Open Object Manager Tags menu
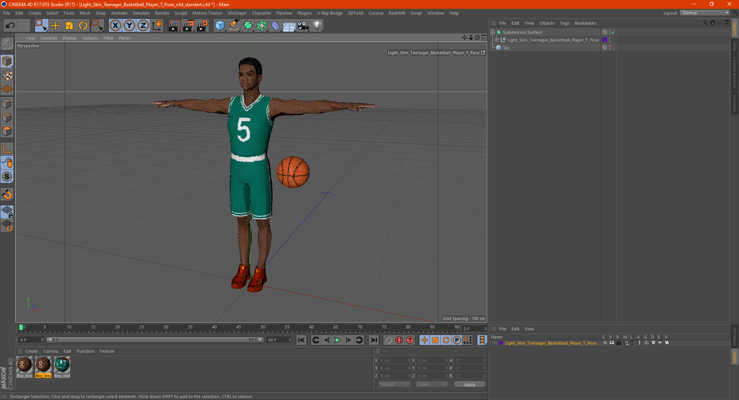The height and width of the screenshot is (400, 739). (x=564, y=23)
